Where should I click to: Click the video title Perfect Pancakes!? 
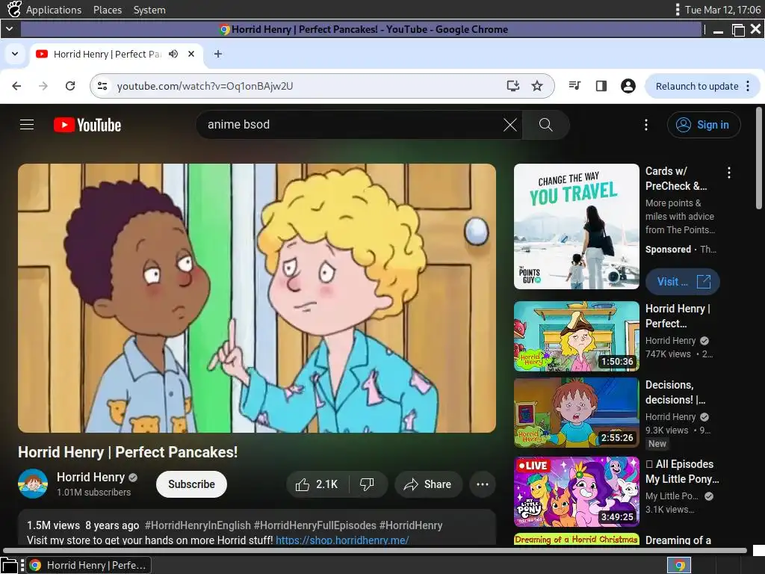[128, 452]
